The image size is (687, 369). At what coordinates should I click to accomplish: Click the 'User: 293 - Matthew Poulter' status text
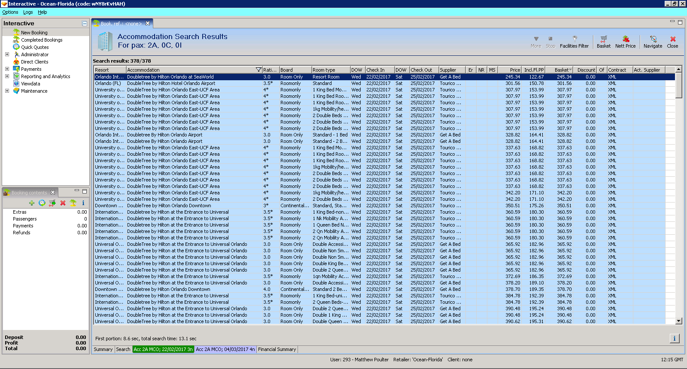click(359, 360)
